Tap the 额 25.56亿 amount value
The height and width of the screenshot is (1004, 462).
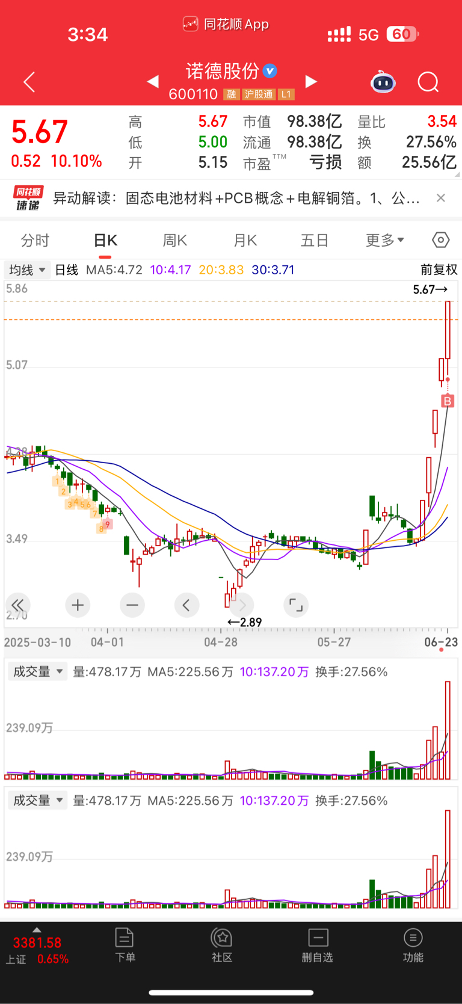point(430,162)
